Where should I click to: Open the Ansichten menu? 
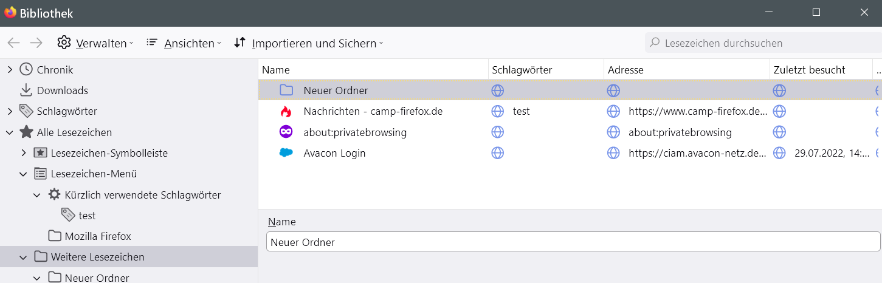[184, 43]
